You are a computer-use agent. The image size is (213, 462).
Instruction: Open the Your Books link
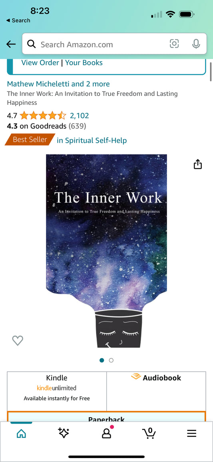[x=84, y=63]
